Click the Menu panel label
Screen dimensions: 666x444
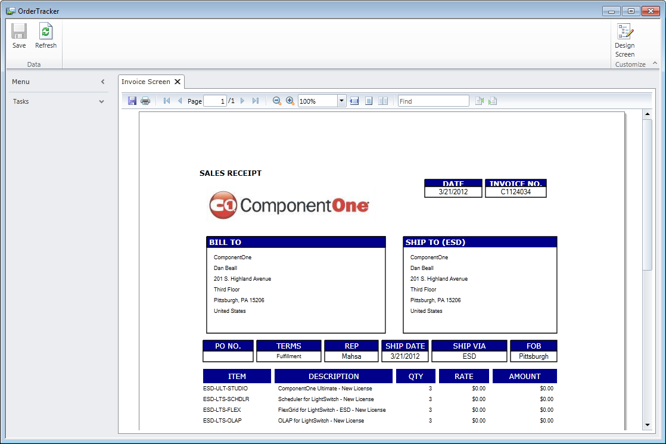coord(21,82)
